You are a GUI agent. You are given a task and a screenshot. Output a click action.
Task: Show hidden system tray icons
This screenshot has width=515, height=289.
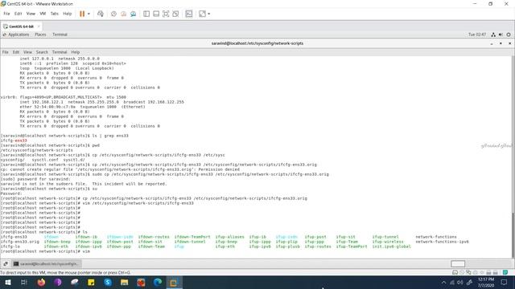[x=443, y=282]
